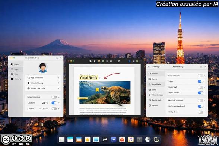The image size is (219, 146).
Task: Click the 22 PM time value
Action: point(45,103)
